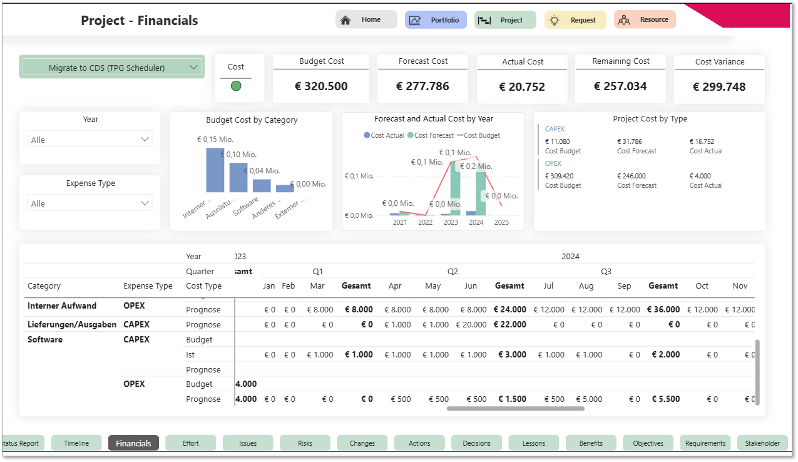Open the Risks tab

click(x=305, y=443)
